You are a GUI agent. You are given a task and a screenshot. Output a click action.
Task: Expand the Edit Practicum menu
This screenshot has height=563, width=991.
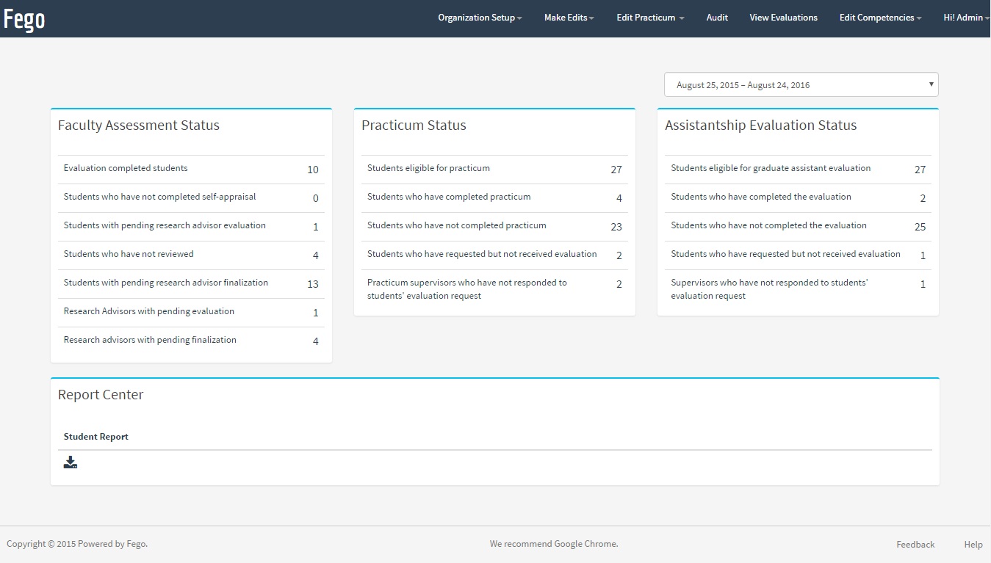[x=649, y=18]
